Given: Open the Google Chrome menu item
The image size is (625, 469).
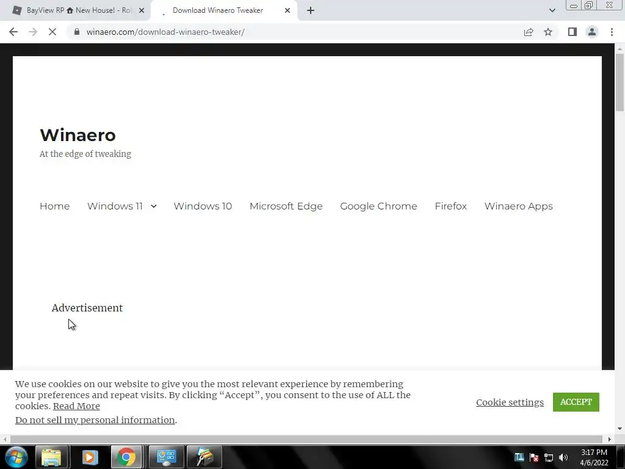Looking at the screenshot, I should click(378, 206).
